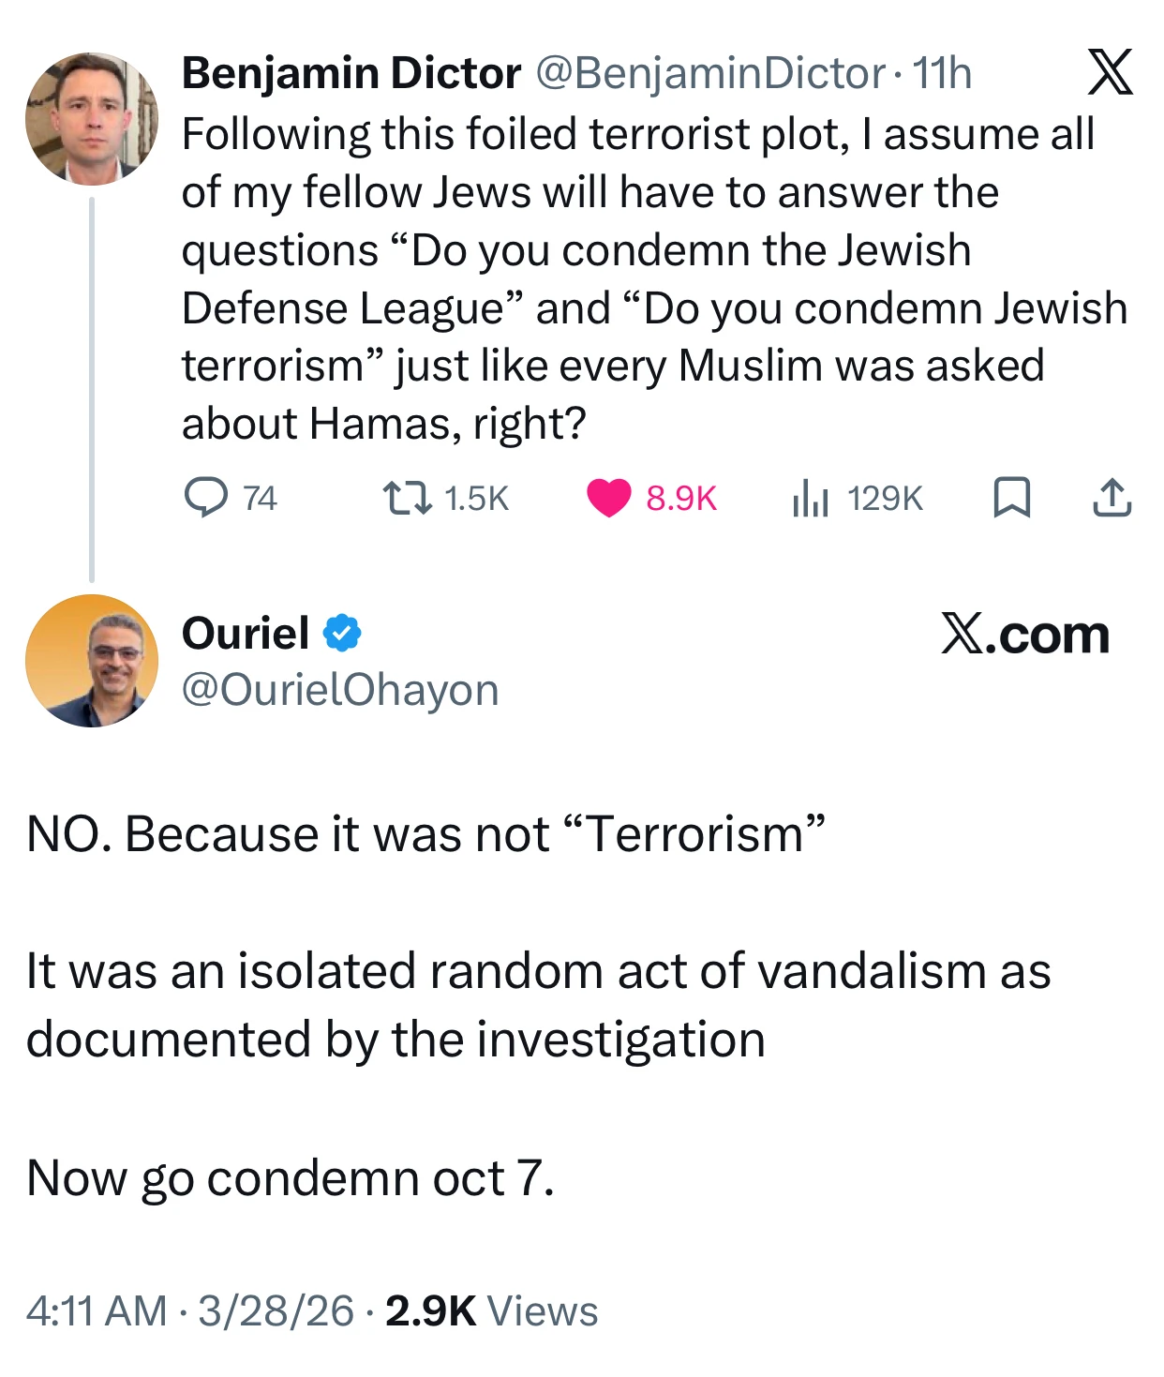
Task: Click Ouriel's reply text about vandalism
Action: click(537, 1005)
